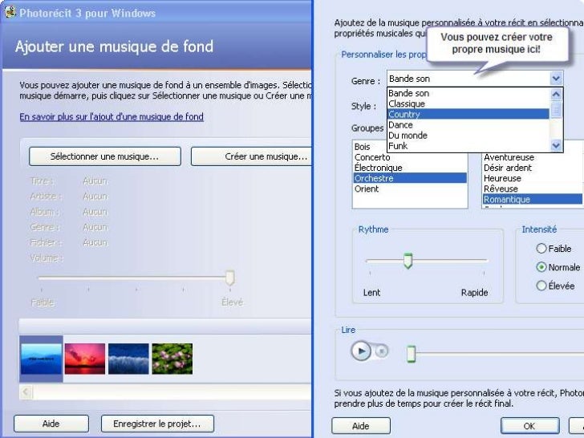Click the Volume slider handle
Image resolution: width=584 pixels, height=438 pixels.
[x=229, y=278]
